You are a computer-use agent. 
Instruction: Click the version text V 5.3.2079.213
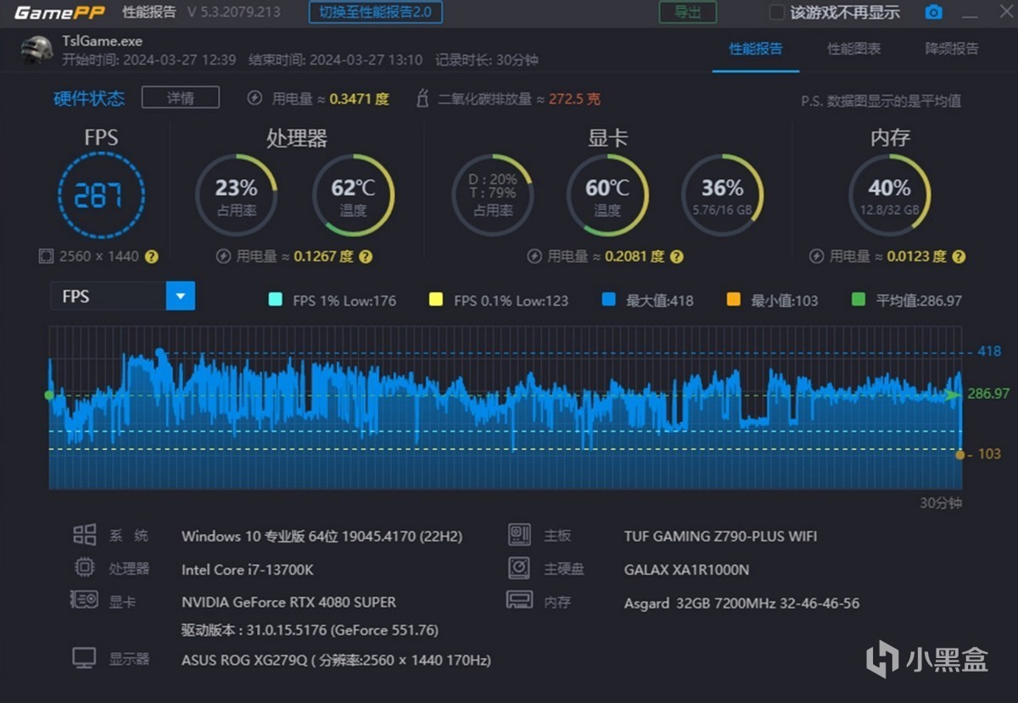pos(235,13)
